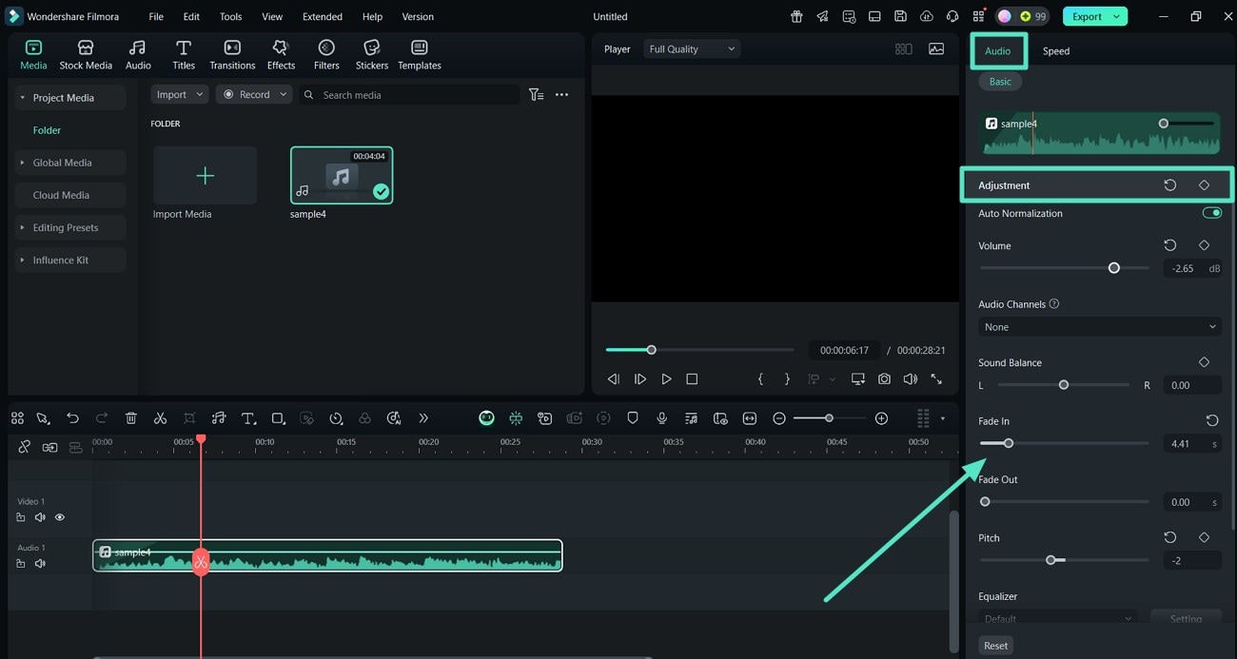Click the voiceover microphone icon

661,418
